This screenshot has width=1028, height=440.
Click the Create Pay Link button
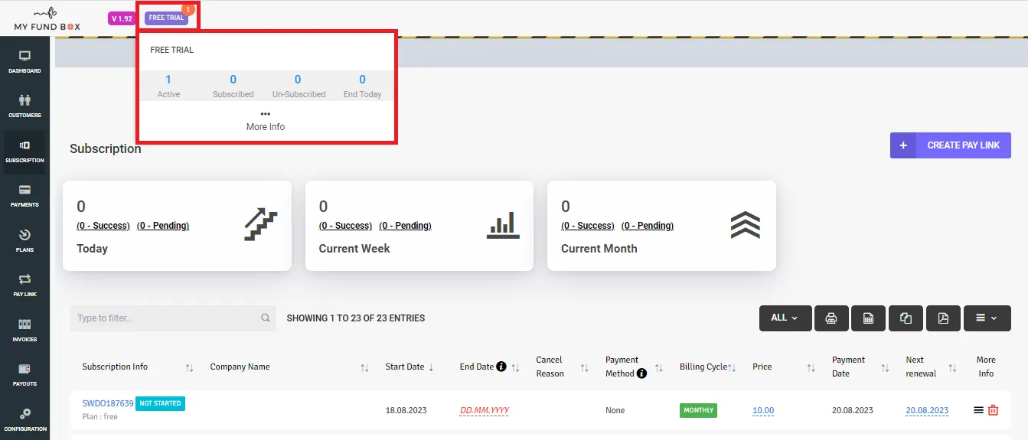click(951, 145)
